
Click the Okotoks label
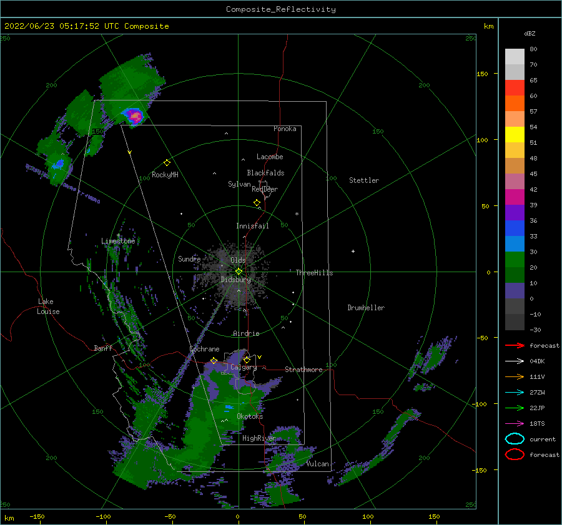(250, 416)
